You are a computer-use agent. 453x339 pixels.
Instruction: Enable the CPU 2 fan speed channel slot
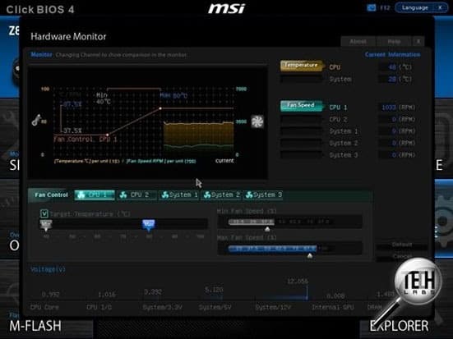click(x=301, y=119)
